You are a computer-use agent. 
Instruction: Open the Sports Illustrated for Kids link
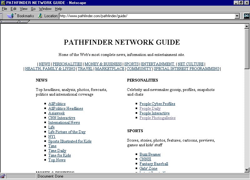pyautogui.click(x=70, y=141)
